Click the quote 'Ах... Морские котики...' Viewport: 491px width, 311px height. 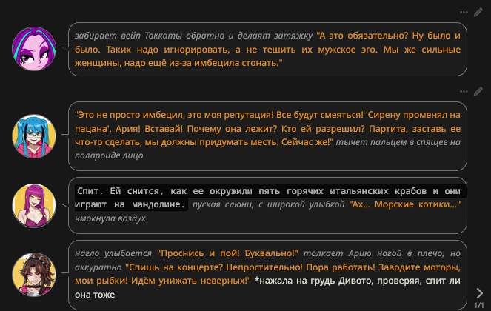404,204
